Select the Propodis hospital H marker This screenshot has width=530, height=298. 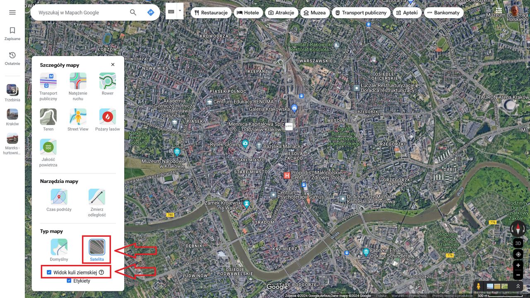tap(287, 175)
